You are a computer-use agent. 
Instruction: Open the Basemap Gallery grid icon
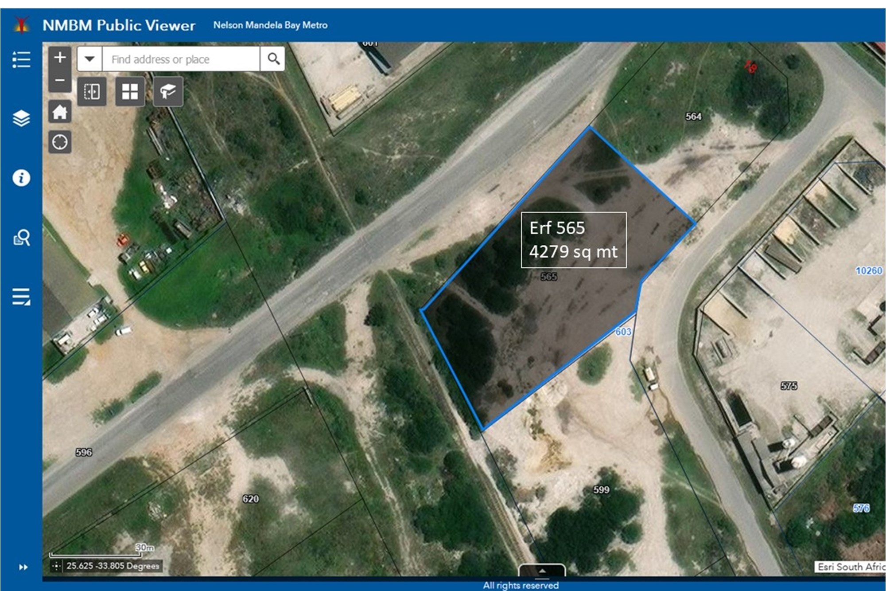point(130,92)
